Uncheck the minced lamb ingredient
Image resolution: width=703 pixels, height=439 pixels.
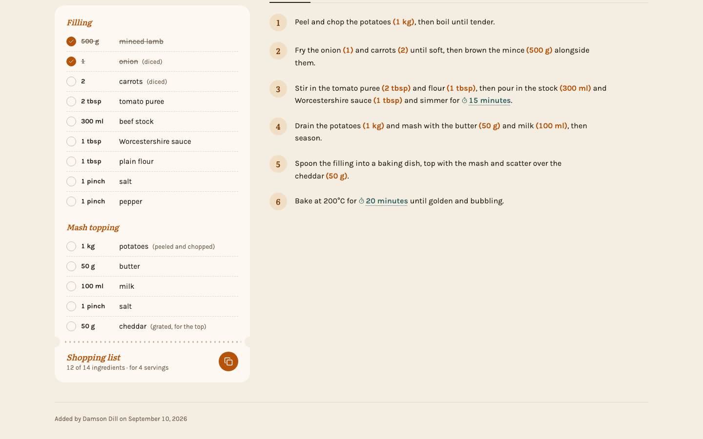(x=71, y=41)
